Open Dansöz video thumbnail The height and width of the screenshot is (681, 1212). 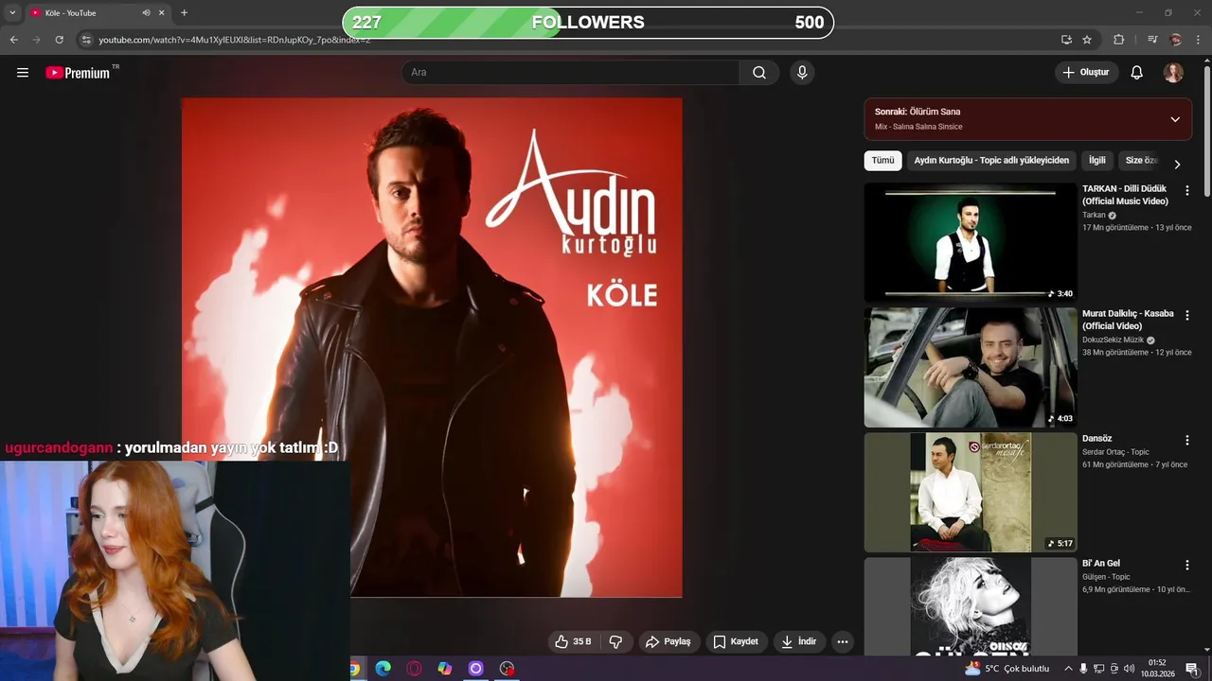(971, 492)
